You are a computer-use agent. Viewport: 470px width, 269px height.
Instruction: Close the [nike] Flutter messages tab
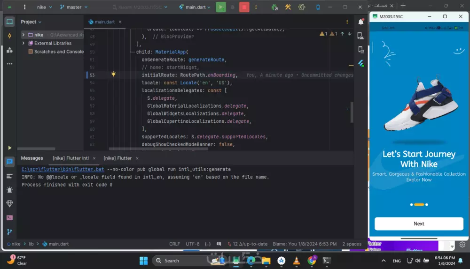click(137, 158)
